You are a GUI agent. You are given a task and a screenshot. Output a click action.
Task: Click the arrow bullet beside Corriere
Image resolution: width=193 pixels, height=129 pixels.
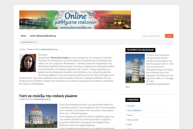point(126,106)
